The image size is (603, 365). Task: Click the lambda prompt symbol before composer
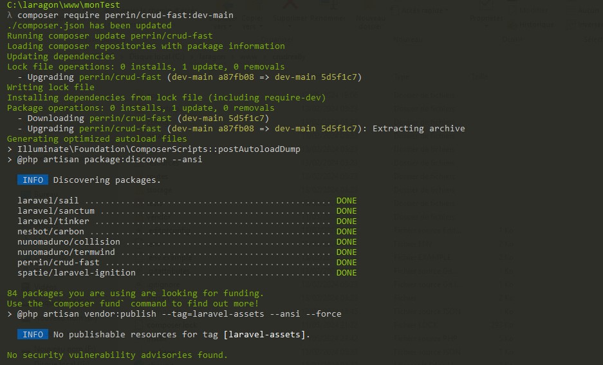coord(10,15)
